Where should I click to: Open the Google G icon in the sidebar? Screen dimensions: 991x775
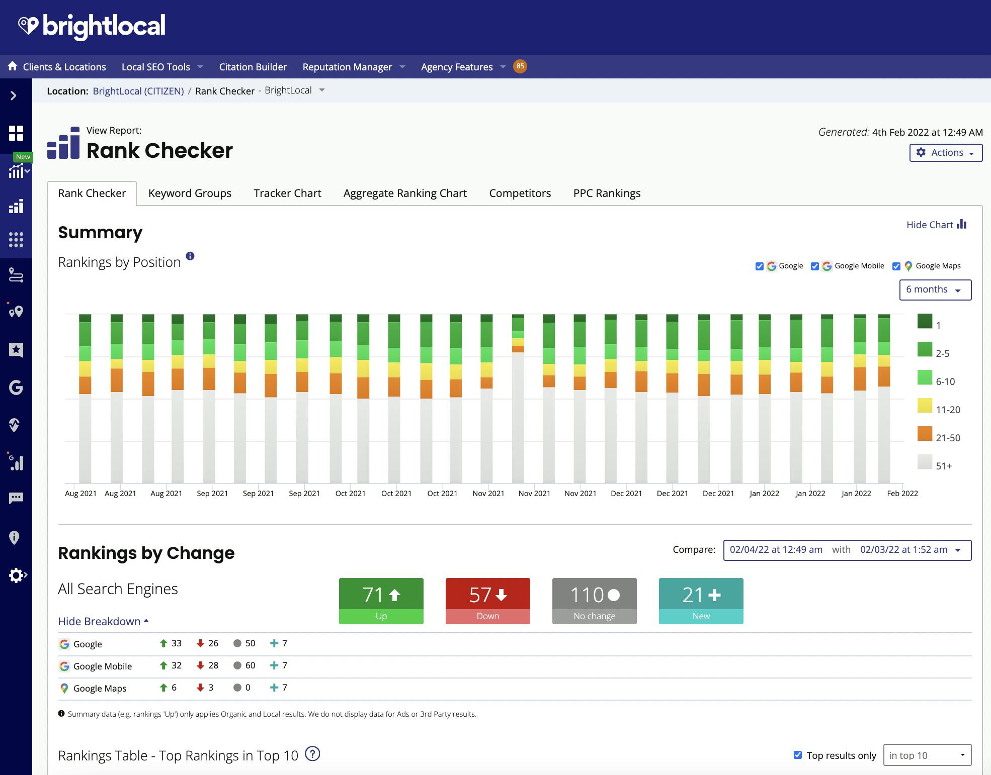(17, 387)
